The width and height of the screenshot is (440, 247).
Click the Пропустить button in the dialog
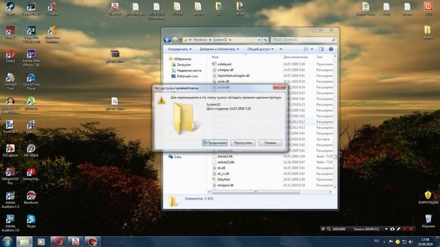click(243, 143)
